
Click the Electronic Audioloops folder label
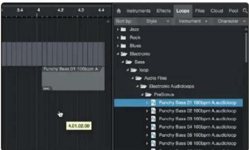(172, 87)
